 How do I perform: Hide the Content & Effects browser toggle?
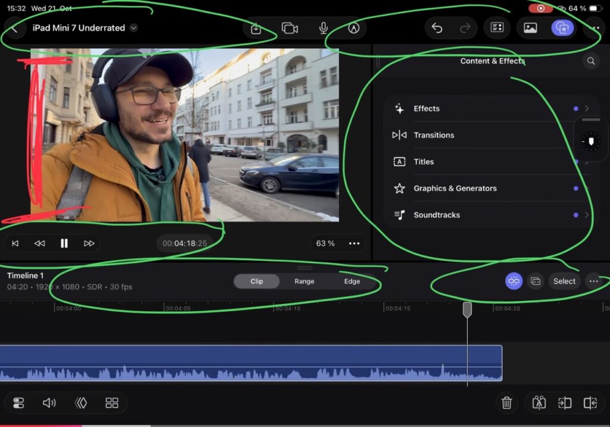[562, 28]
